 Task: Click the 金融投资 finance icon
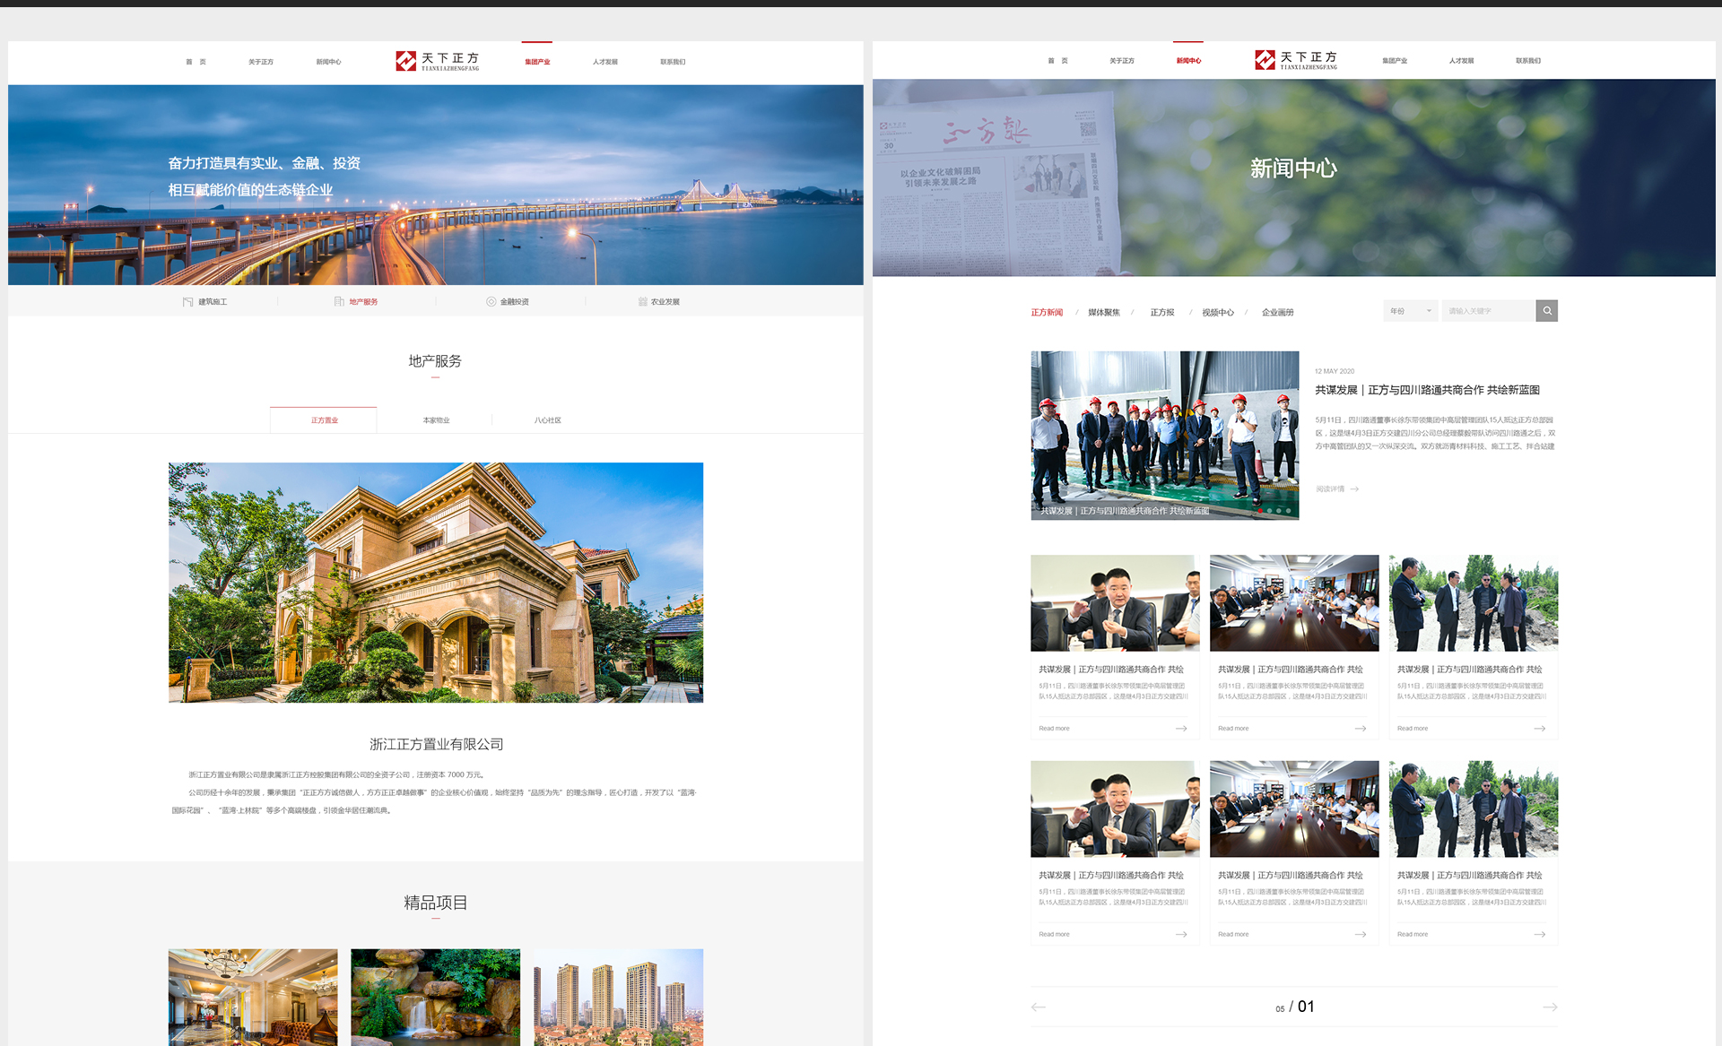[x=491, y=302]
